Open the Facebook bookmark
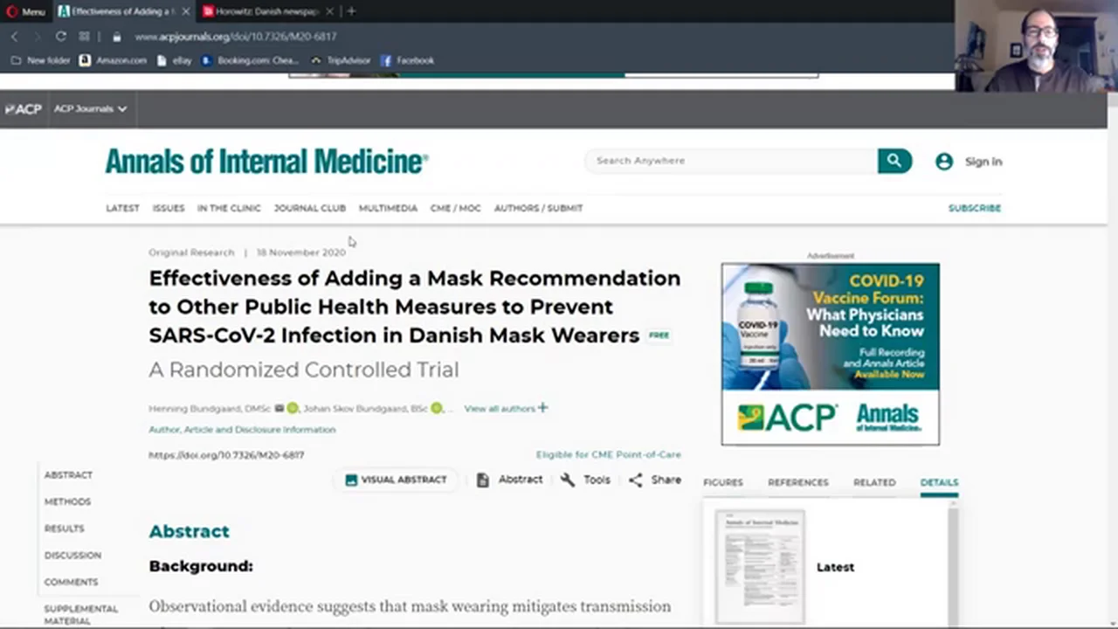Screen dimensions: 1118x629 click(x=406, y=60)
